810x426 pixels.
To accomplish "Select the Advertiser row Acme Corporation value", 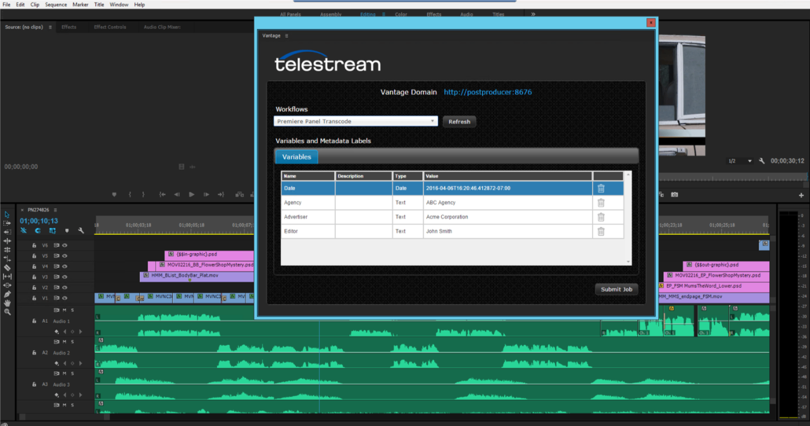I will click(x=447, y=217).
